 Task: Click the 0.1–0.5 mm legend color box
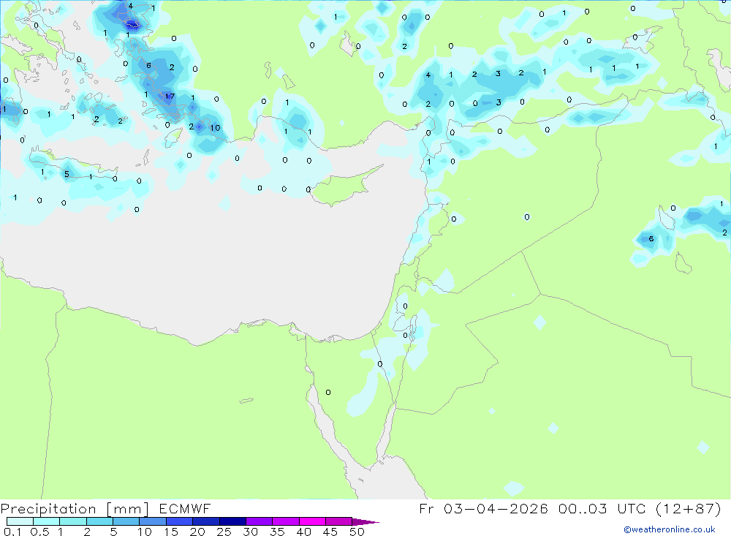pos(20,521)
